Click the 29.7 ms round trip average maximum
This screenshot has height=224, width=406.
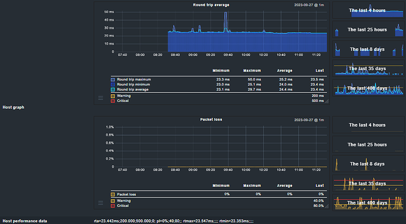254,89
